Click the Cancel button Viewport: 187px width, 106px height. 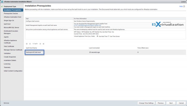[181, 103]
